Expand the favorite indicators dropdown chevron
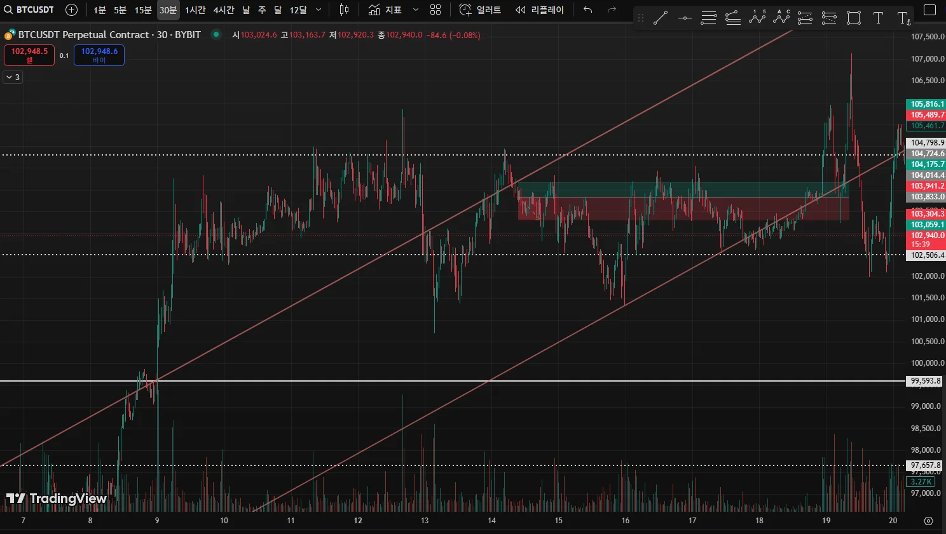 pos(416,10)
